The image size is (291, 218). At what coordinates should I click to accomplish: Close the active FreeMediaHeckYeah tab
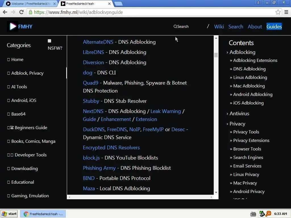109,4
